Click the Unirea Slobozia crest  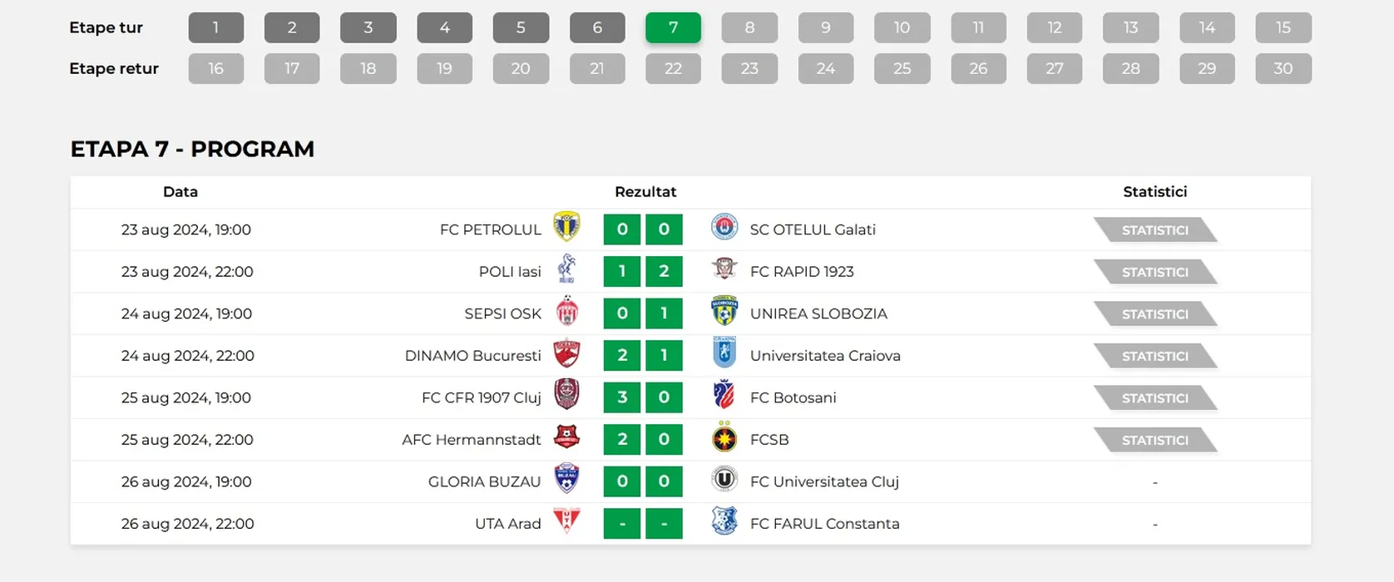(x=724, y=311)
